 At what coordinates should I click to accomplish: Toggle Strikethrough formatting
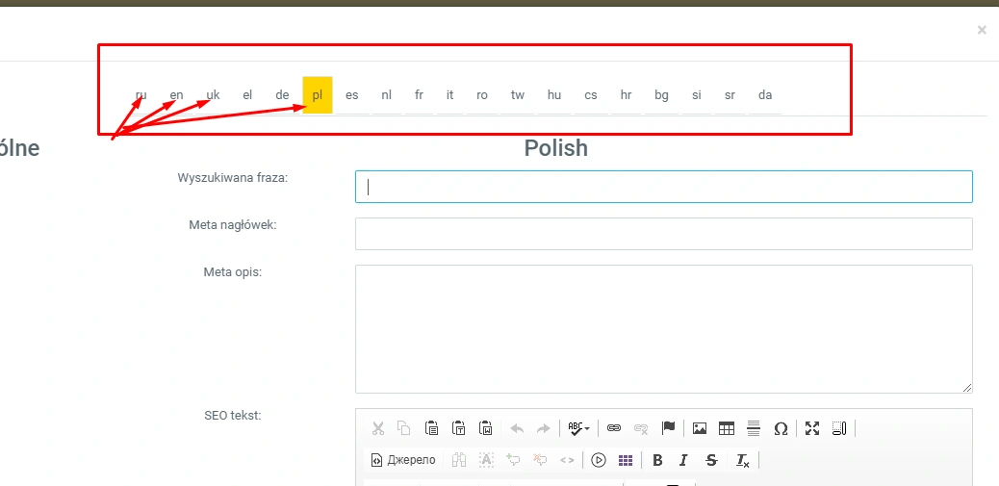point(711,460)
